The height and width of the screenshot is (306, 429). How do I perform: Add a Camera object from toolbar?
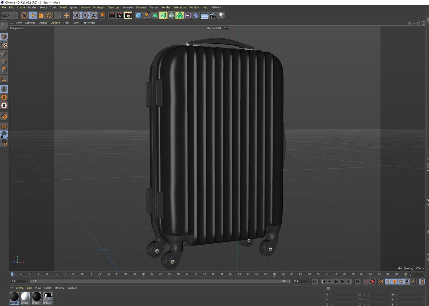coord(213,16)
